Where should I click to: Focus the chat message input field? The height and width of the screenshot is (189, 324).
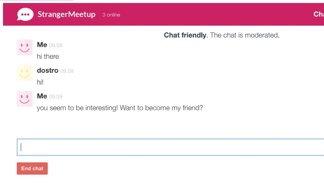[x=170, y=147]
